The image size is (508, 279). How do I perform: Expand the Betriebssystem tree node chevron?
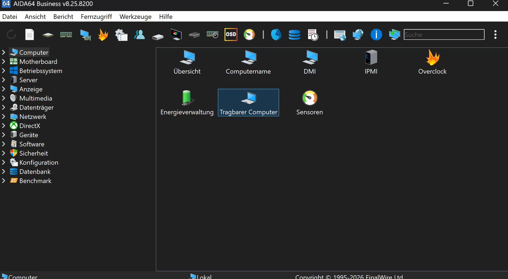point(3,71)
